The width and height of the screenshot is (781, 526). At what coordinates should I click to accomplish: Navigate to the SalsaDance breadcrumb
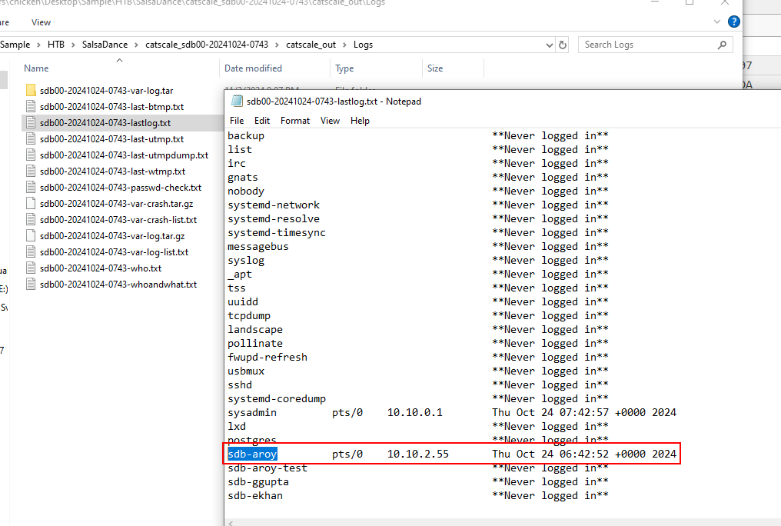coord(105,45)
